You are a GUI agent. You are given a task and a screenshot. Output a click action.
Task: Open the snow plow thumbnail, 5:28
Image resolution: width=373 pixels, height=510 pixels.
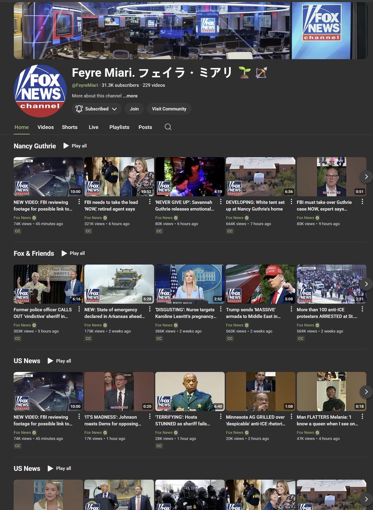pyautogui.click(x=119, y=284)
